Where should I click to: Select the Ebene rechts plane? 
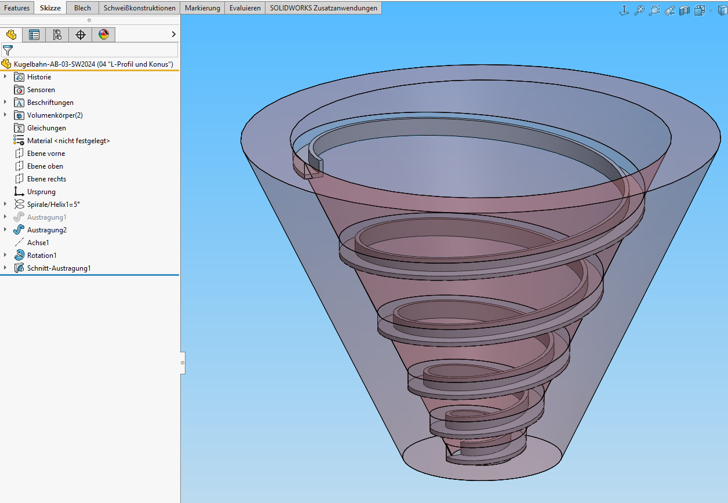click(46, 179)
